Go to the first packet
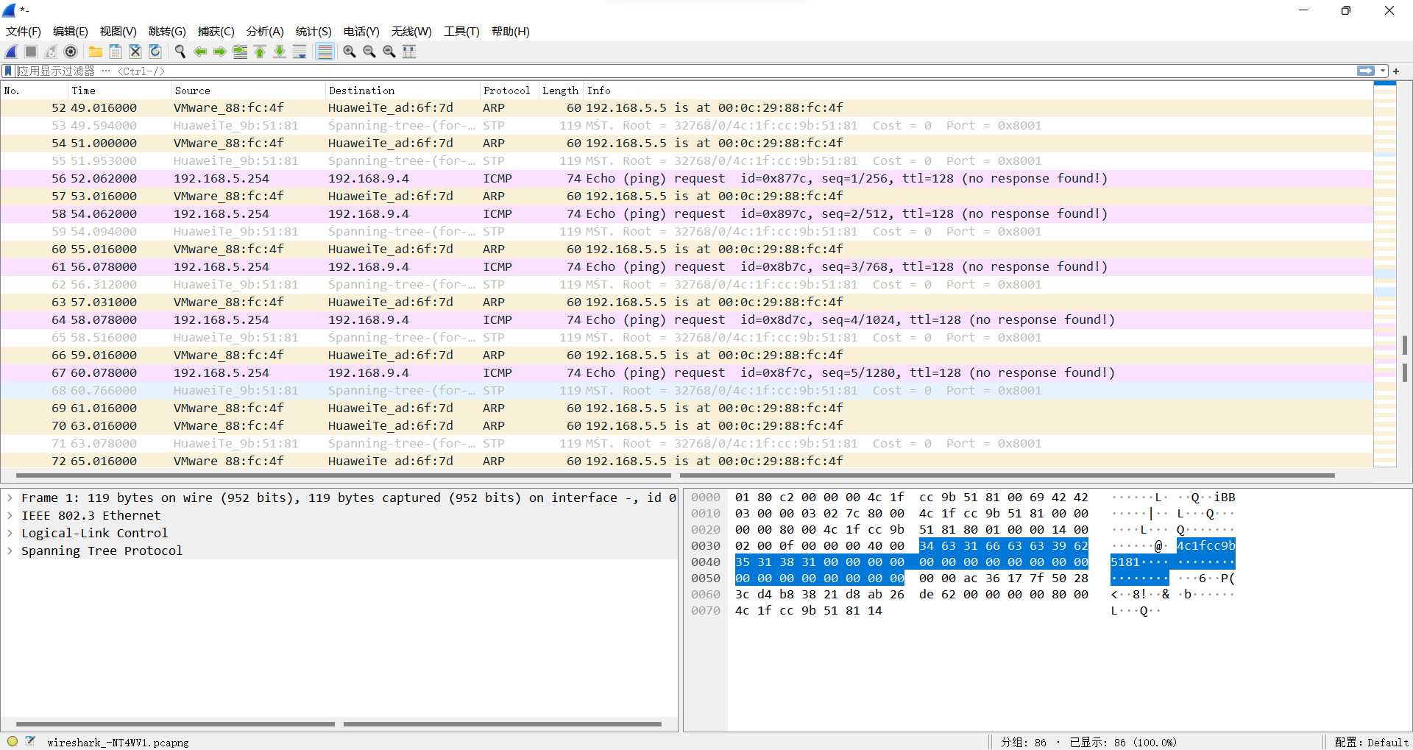The image size is (1413, 750). pos(260,52)
